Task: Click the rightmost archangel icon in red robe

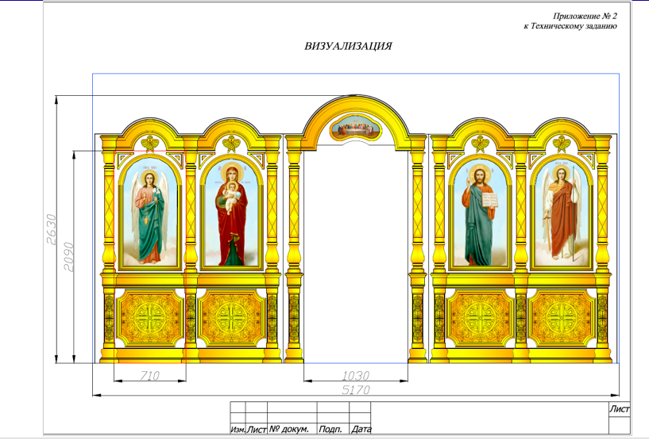Action: pos(562,214)
